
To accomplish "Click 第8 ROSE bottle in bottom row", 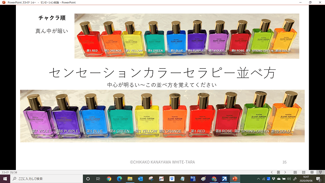I will (229, 114).
